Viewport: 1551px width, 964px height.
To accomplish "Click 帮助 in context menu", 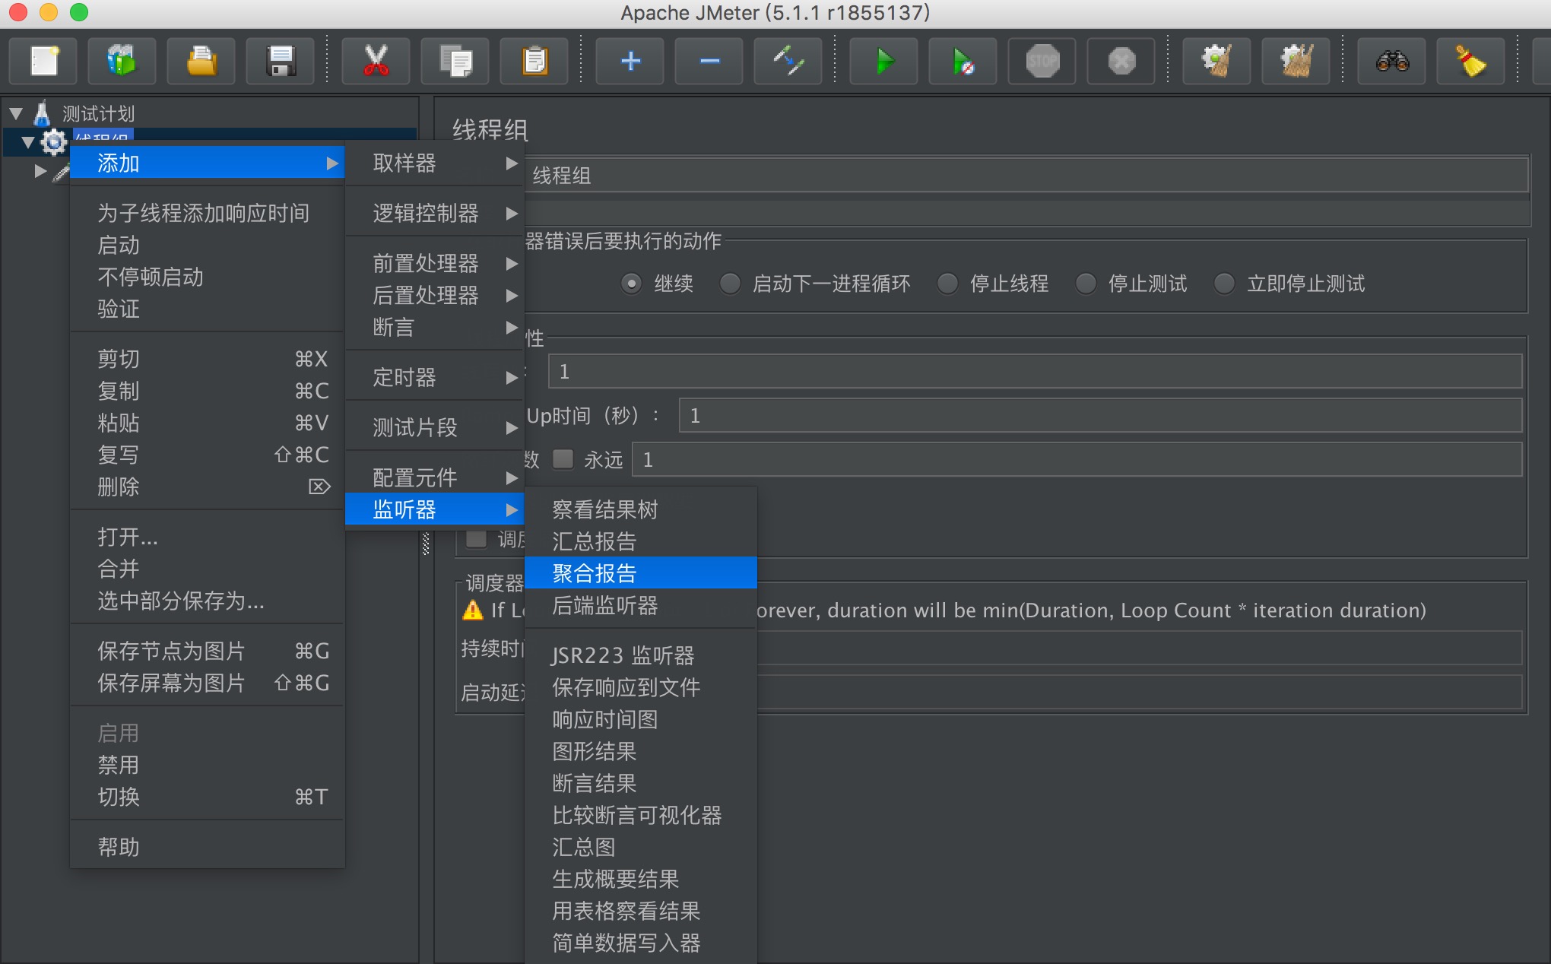I will [208, 847].
